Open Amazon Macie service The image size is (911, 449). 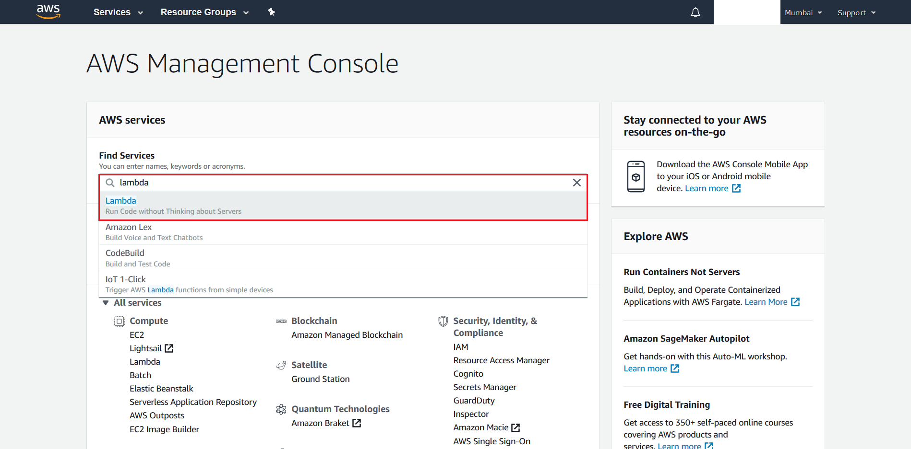coord(481,427)
